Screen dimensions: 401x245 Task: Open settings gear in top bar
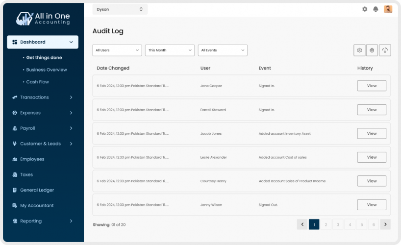pos(365,9)
